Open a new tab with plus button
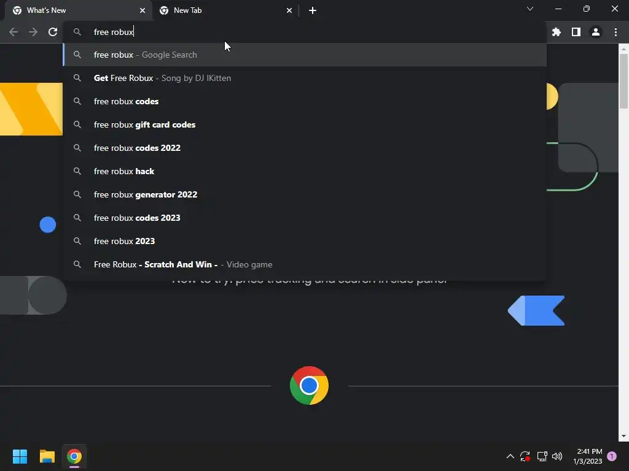The height and width of the screenshot is (471, 629). click(x=313, y=10)
